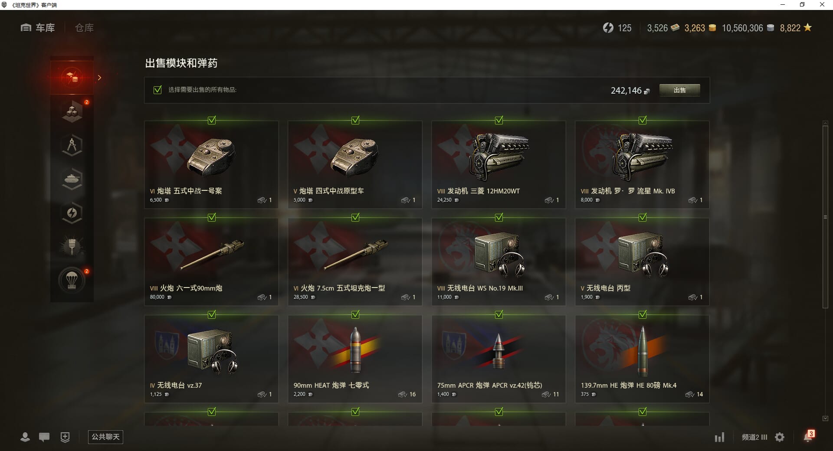Open the stock boxes sidebar icon
Image resolution: width=833 pixels, height=451 pixels.
pos(72,111)
